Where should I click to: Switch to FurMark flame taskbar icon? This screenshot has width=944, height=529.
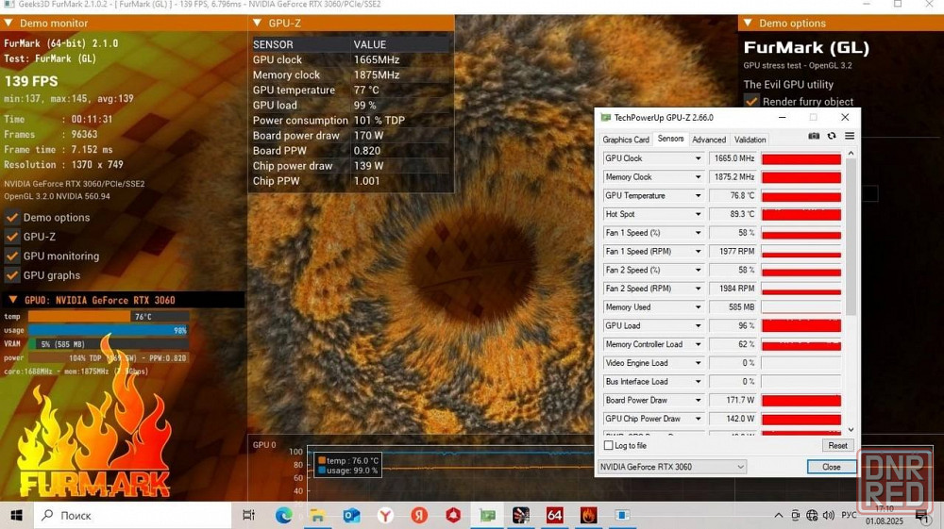588,515
